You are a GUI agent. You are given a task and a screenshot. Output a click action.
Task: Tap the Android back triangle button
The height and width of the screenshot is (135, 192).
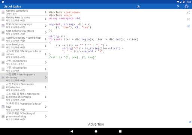[x=72, y=131]
